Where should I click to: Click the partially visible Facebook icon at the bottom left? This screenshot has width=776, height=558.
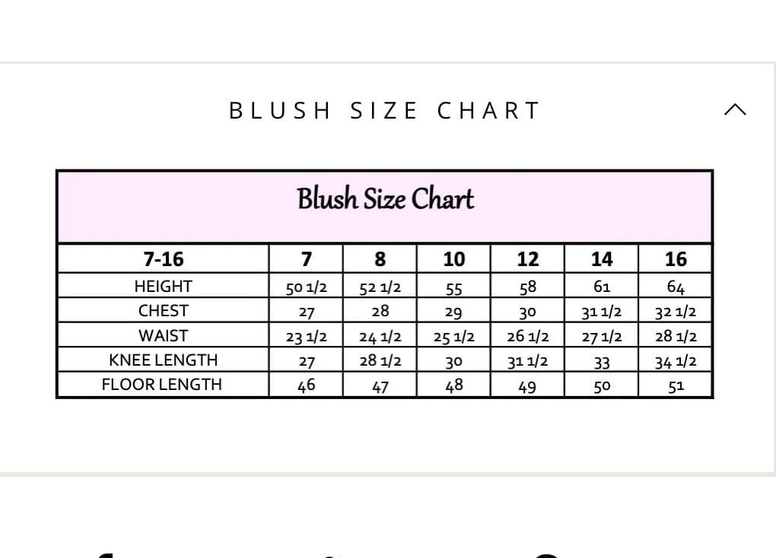pos(105,556)
